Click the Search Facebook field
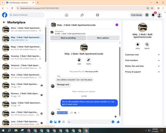This screenshot has height=133, width=166. pos(27,15)
